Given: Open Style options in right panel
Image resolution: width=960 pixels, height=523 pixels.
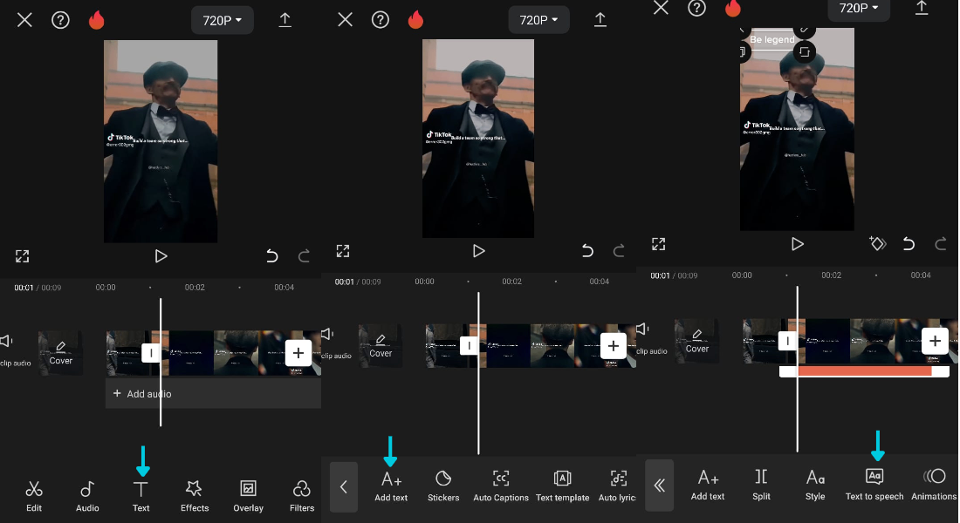Looking at the screenshot, I should point(815,485).
